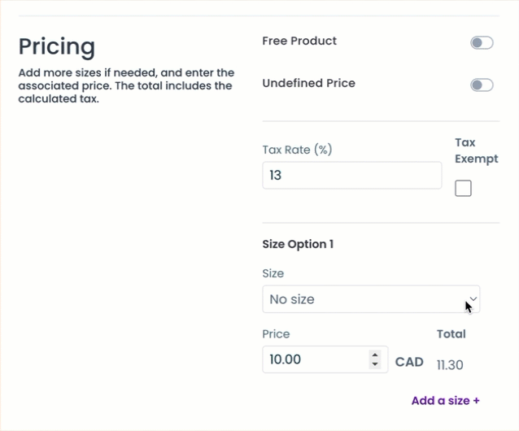Click the Tax Exempt label
The image size is (519, 431).
click(476, 150)
